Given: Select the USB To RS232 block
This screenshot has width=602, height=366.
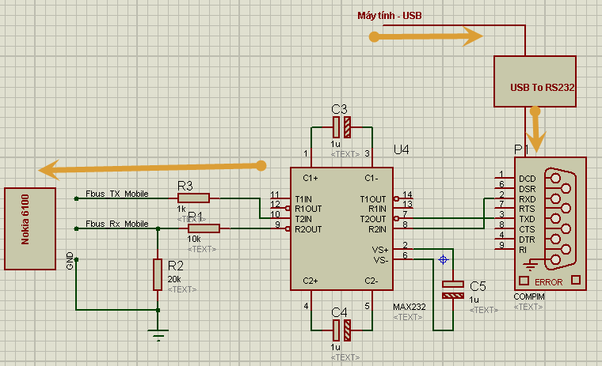Looking at the screenshot, I should [535, 81].
